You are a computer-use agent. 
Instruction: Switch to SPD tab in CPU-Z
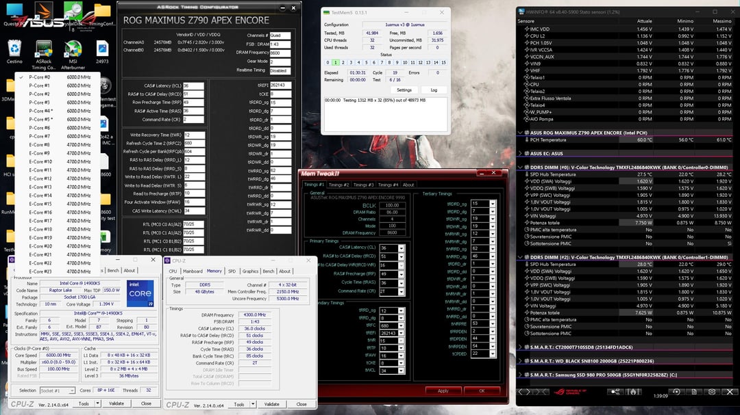[232, 271]
